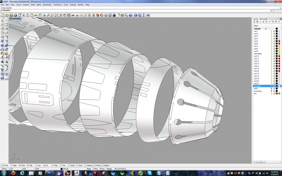Toggle the Quad osnap checkbox

(x=69, y=165)
